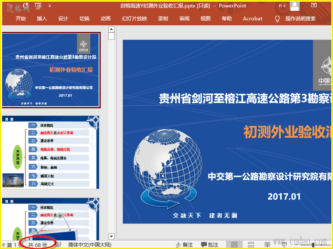Image resolution: width=333 pixels, height=249 pixels.
Task: Select the 录制 tab
Action: pos(163,18)
